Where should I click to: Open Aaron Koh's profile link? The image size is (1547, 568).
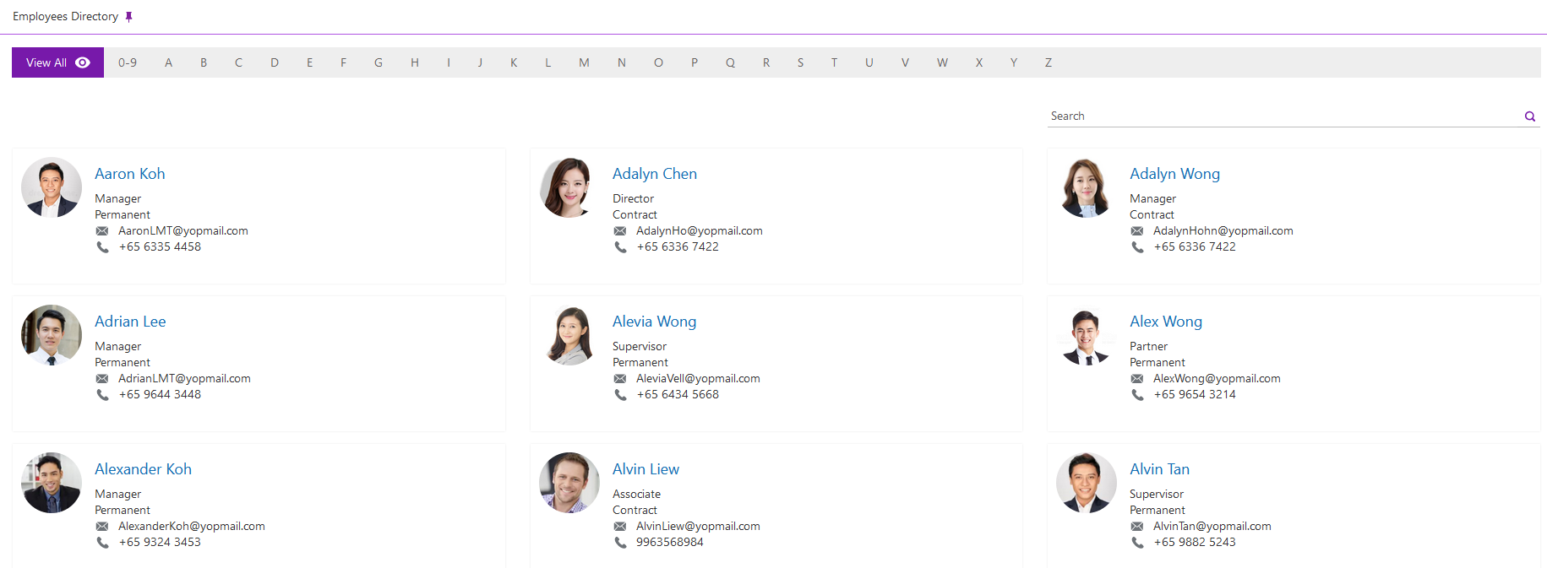(129, 174)
